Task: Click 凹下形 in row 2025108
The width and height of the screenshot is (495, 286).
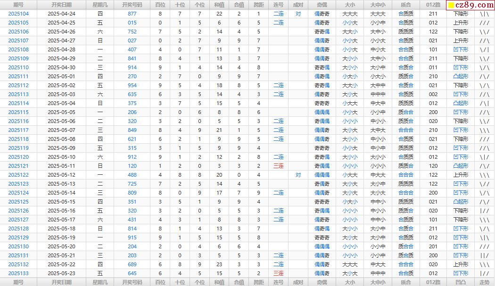Action: pyautogui.click(x=461, y=49)
